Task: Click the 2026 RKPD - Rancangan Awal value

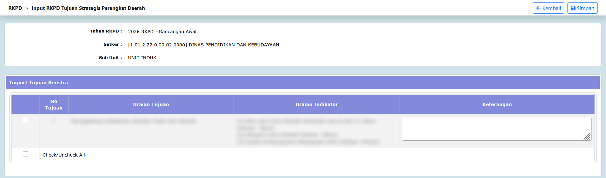Action: pyautogui.click(x=162, y=32)
